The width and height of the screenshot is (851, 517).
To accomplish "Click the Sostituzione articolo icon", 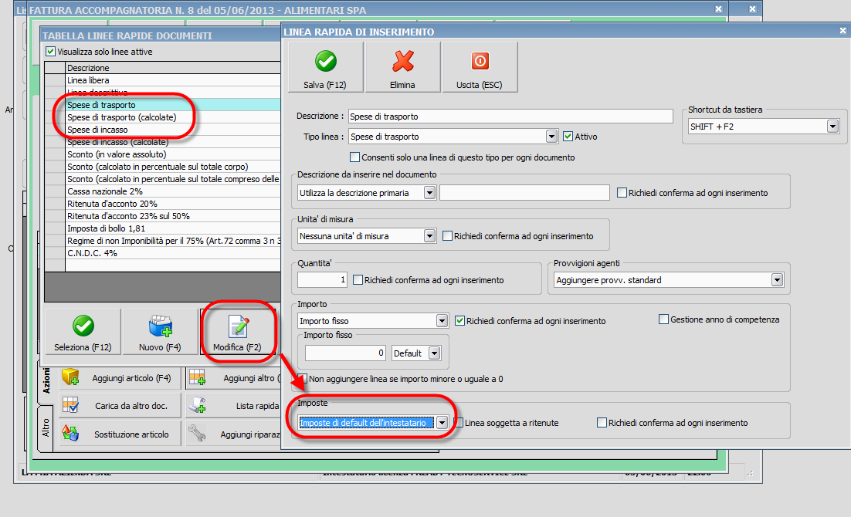I will (70, 434).
